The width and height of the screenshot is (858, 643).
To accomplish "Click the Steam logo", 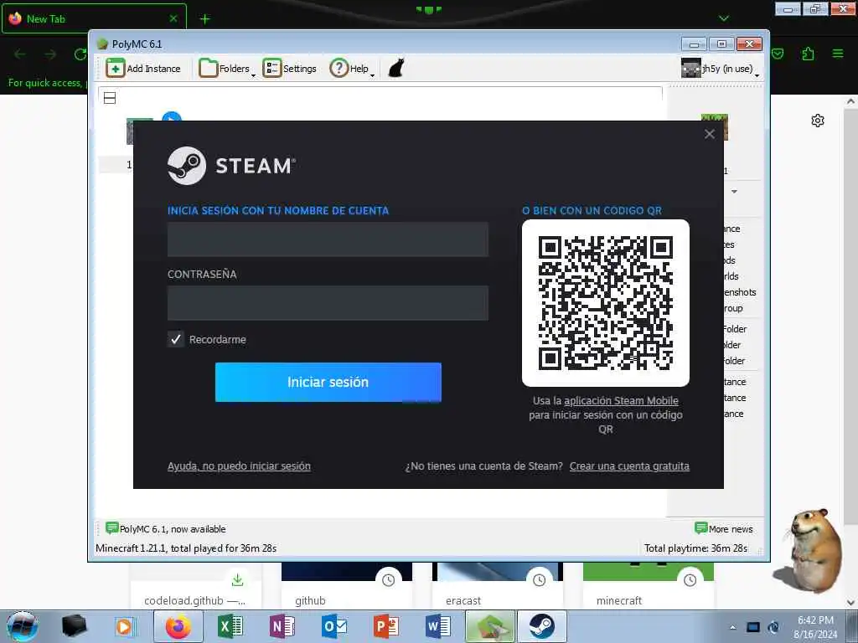I will tap(231, 166).
